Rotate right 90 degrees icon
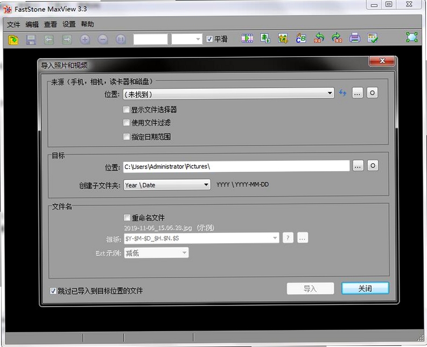The image size is (427, 347). [x=337, y=38]
